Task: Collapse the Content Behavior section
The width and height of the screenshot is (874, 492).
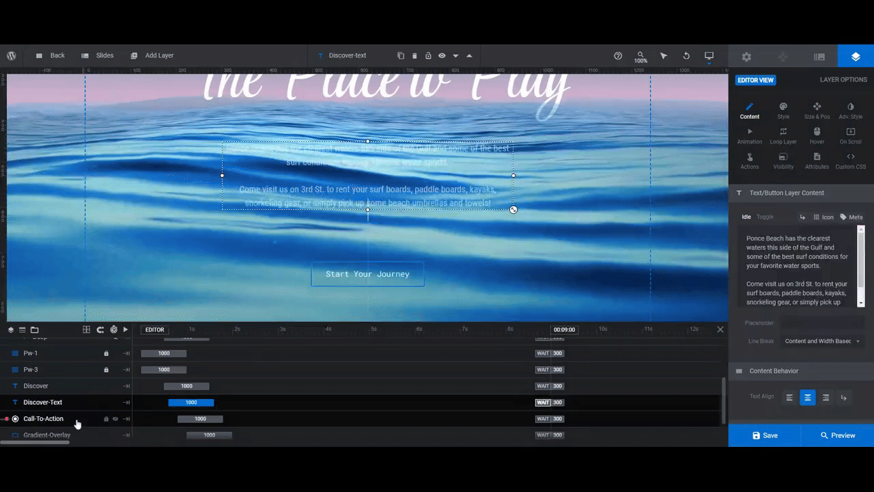Action: point(801,371)
